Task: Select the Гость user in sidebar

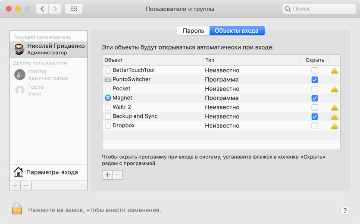Action: coord(35,90)
